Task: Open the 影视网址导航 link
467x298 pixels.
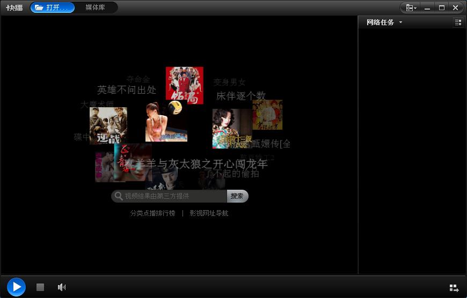Action: point(209,213)
